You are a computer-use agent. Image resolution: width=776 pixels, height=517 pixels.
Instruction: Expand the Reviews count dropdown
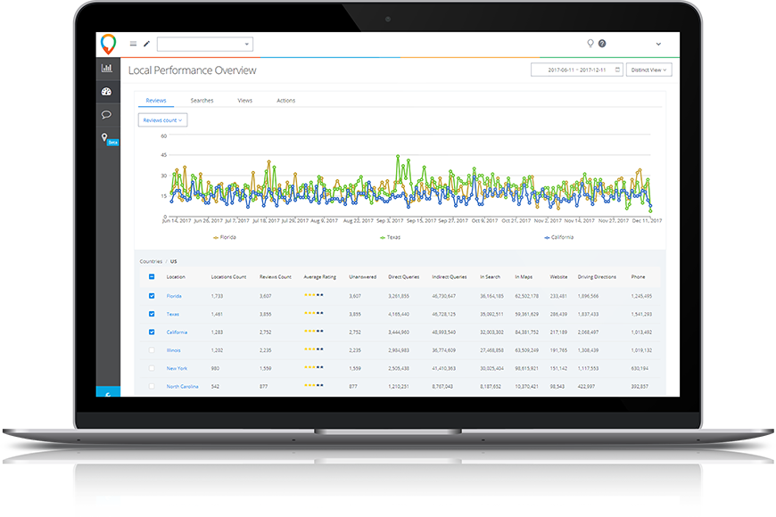pos(162,119)
